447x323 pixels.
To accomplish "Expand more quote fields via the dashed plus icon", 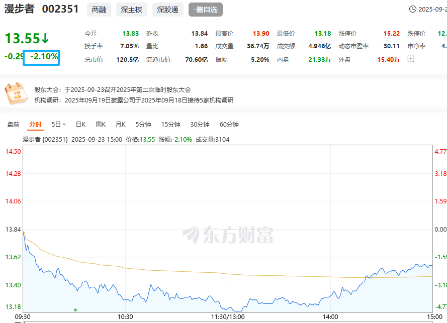I will pyautogui.click(x=410, y=59).
